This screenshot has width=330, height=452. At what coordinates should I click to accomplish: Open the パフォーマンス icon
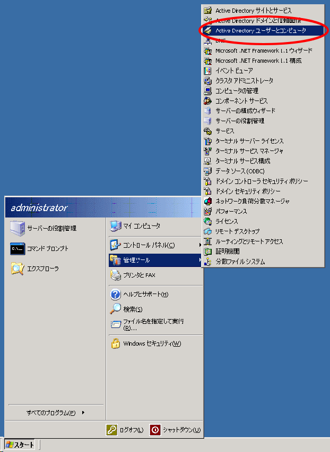coord(208,211)
